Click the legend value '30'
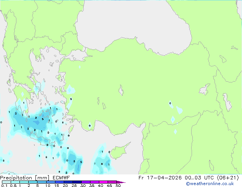Viewport: 242px width, 187px height. 83,185
